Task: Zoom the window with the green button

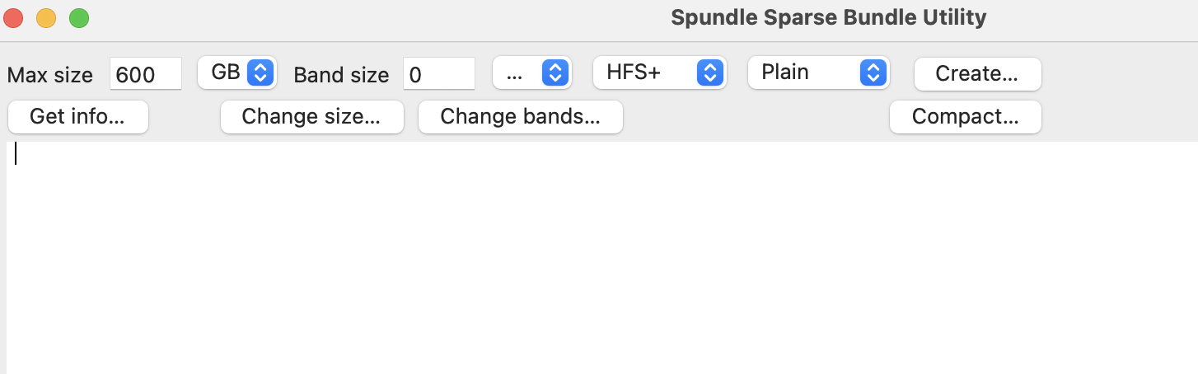Action: [79, 17]
